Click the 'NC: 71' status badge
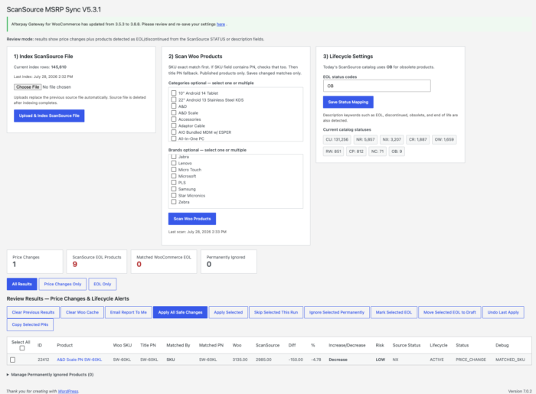Screen dimensions: 536x394 tap(377, 151)
